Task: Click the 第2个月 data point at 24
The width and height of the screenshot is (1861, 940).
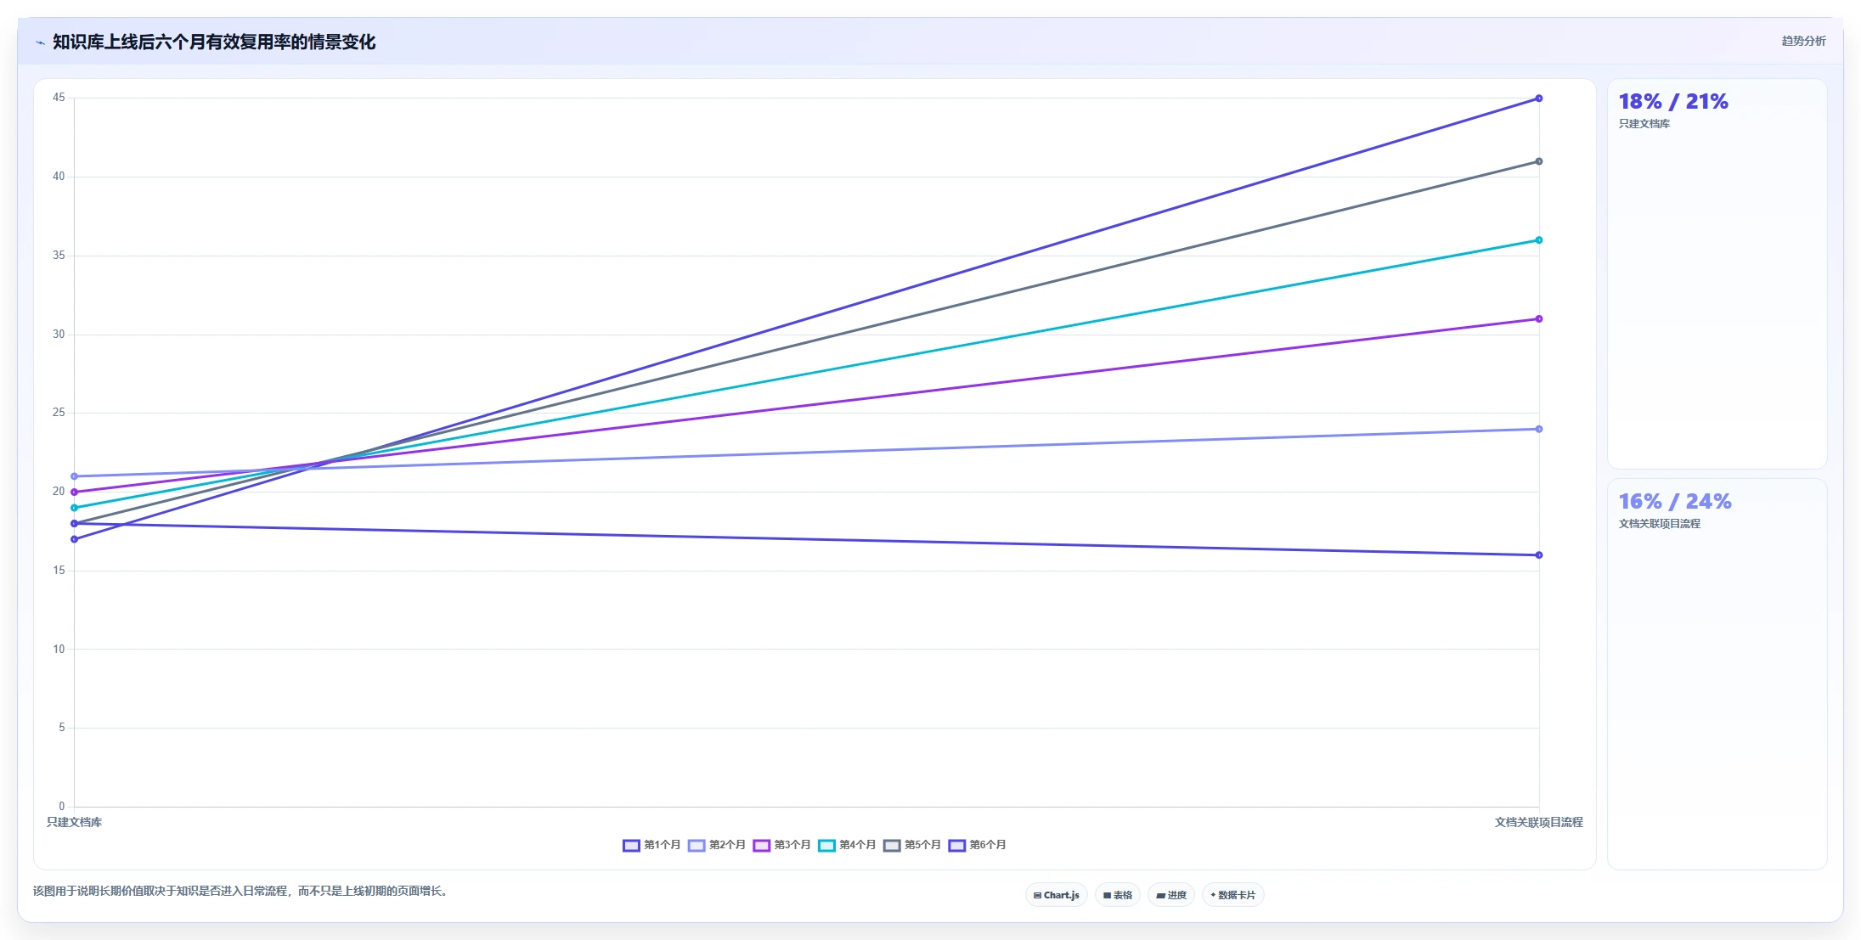Action: pyautogui.click(x=1538, y=429)
